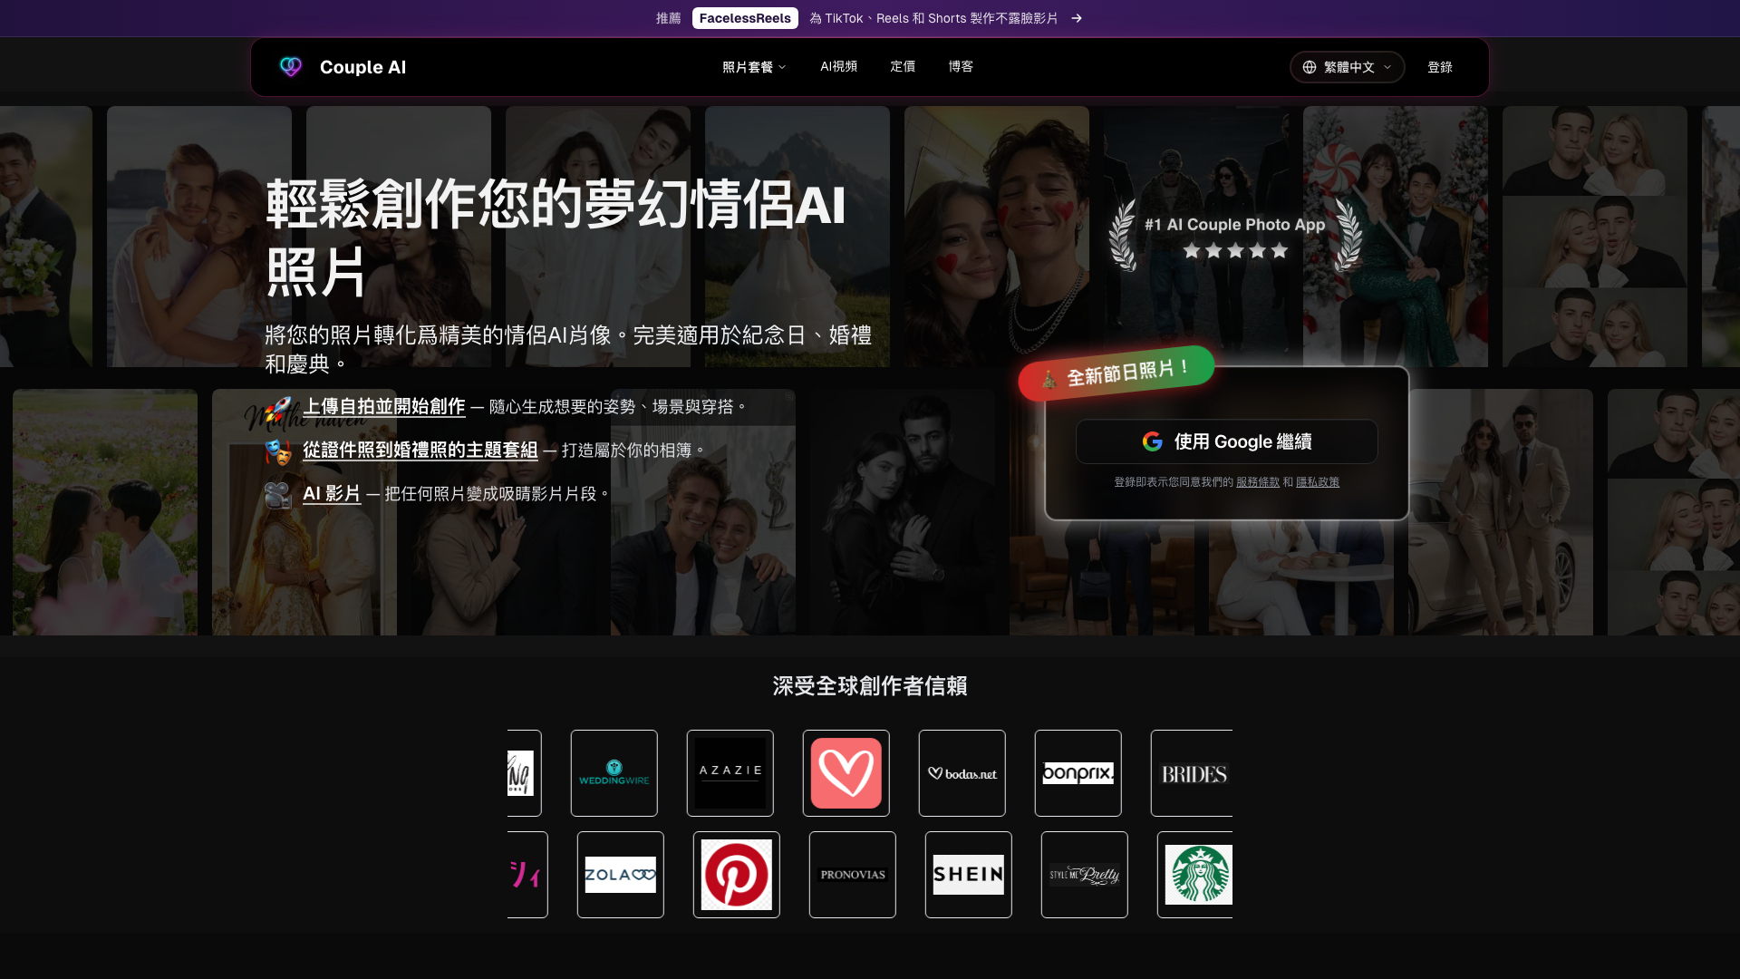
Task: Open the 服務條款 terms link
Action: pyautogui.click(x=1258, y=482)
